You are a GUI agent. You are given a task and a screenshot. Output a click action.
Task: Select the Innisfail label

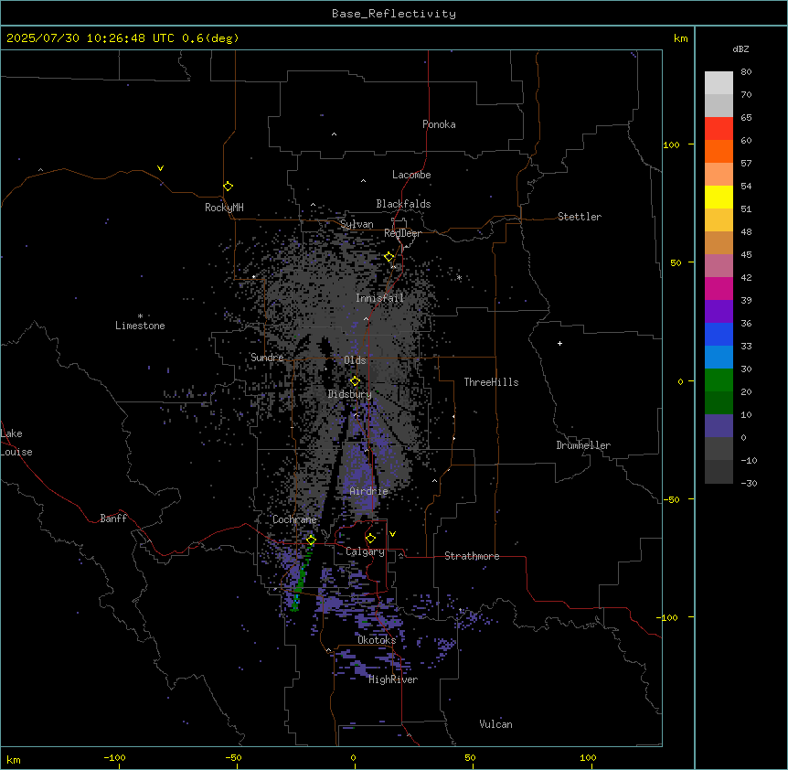[379, 298]
